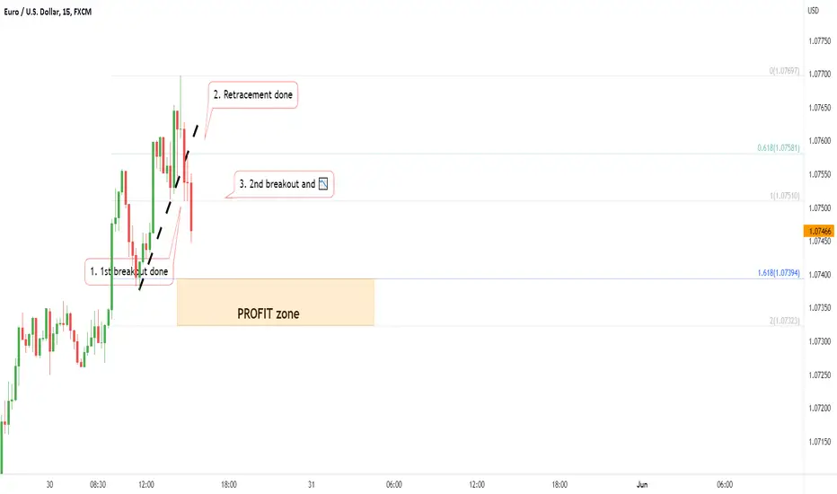This screenshot has height=494, width=837.
Task: Click the Euro / U.S. Dollar symbol title
Action: (48, 12)
